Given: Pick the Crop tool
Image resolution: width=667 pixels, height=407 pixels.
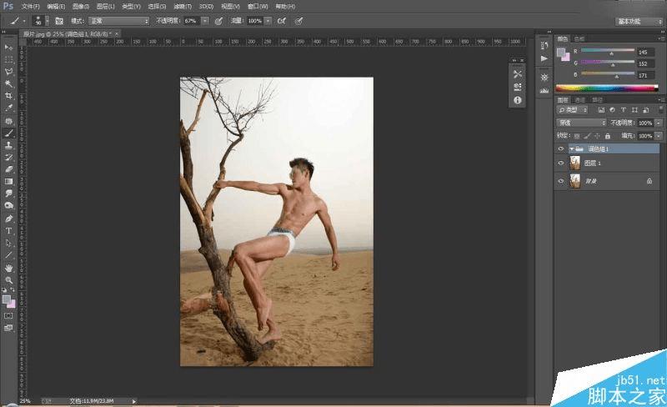Looking at the screenshot, I should pos(8,95).
